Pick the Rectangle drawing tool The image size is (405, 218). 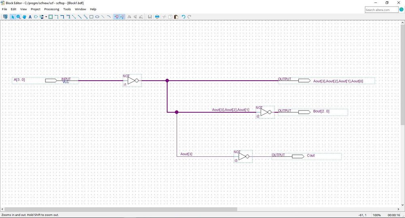point(92,17)
